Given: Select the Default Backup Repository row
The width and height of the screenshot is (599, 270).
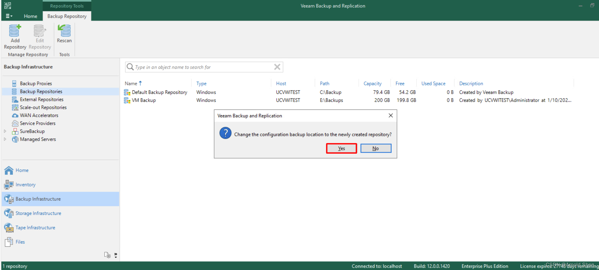Looking at the screenshot, I should 348,92.
